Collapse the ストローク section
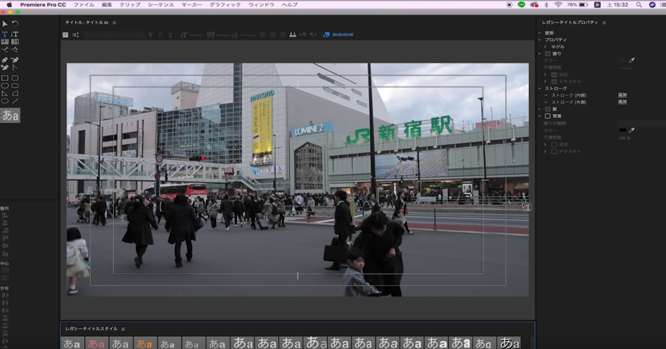This screenshot has width=666, height=349. [x=540, y=88]
